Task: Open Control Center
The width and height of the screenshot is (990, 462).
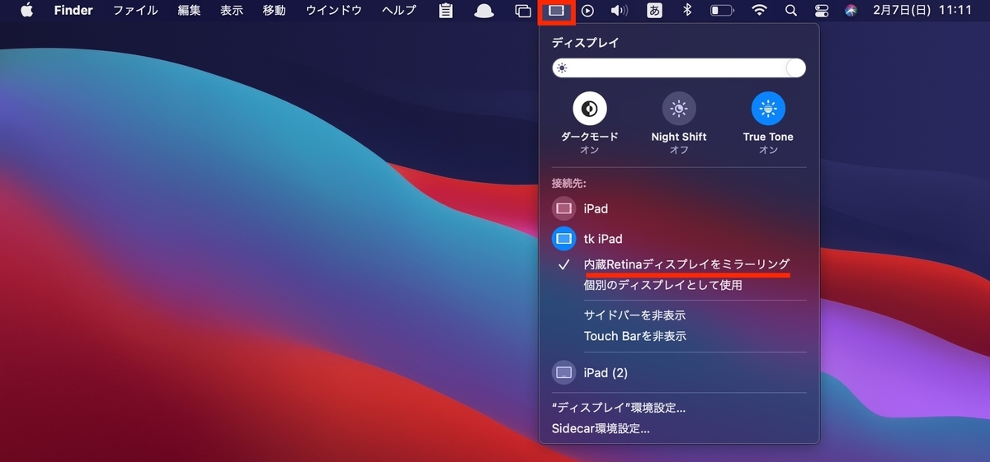Action: click(821, 11)
